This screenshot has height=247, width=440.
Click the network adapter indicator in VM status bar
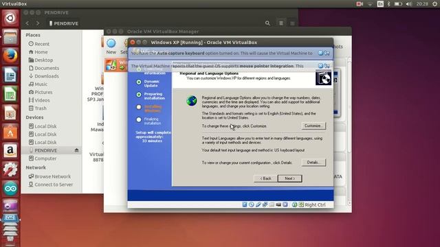[265, 204]
